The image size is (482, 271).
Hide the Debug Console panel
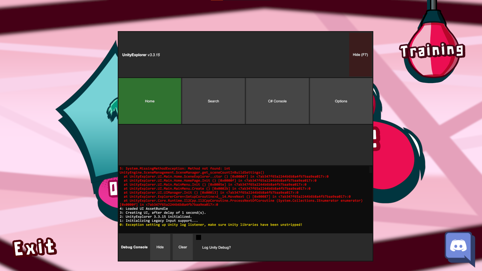pyautogui.click(x=160, y=247)
